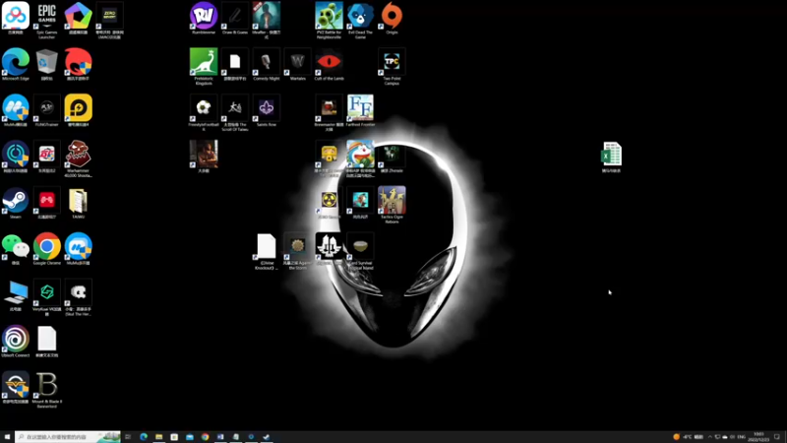Open the taskbar clock and date
Viewport: 787px width, 443px height.
click(x=758, y=436)
